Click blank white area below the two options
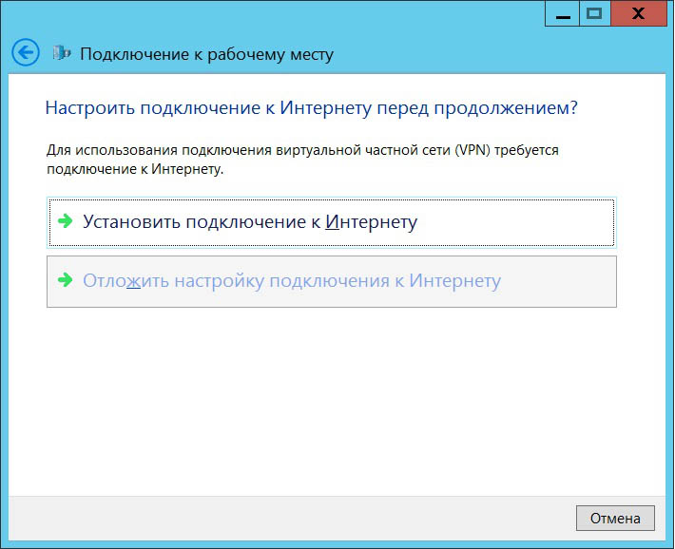Screen dimensions: 675x549 click(x=333, y=399)
